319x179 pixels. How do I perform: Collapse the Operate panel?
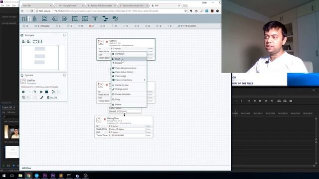[x=64, y=75]
